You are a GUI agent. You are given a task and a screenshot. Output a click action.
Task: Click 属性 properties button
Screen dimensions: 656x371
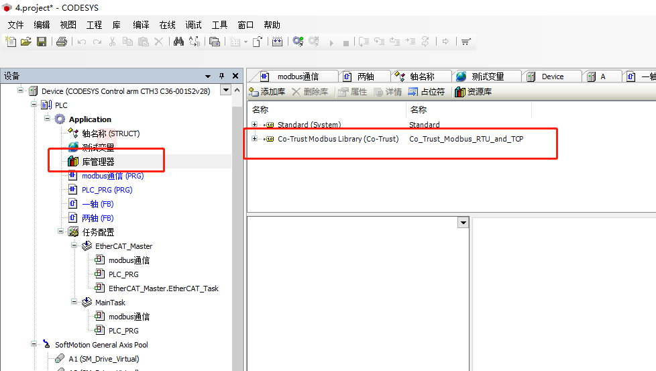(x=353, y=92)
